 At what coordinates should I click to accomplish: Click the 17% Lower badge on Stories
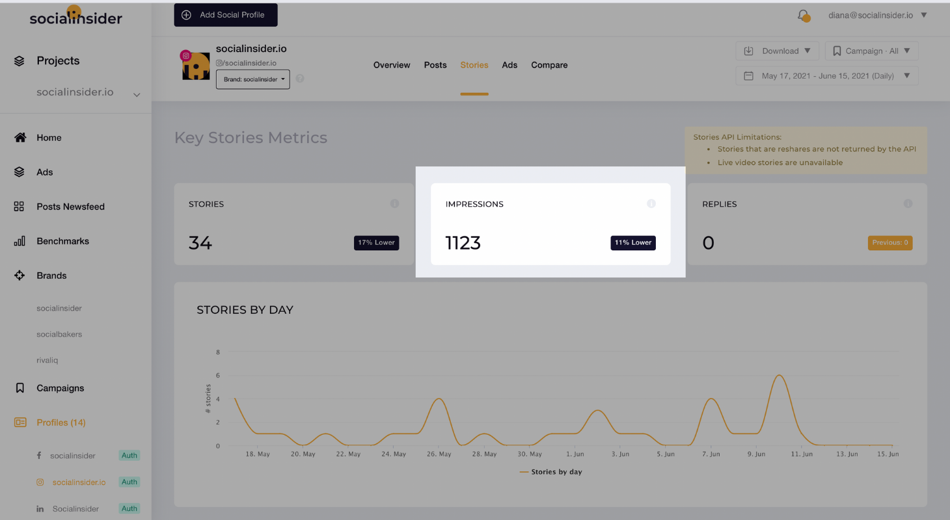point(376,242)
